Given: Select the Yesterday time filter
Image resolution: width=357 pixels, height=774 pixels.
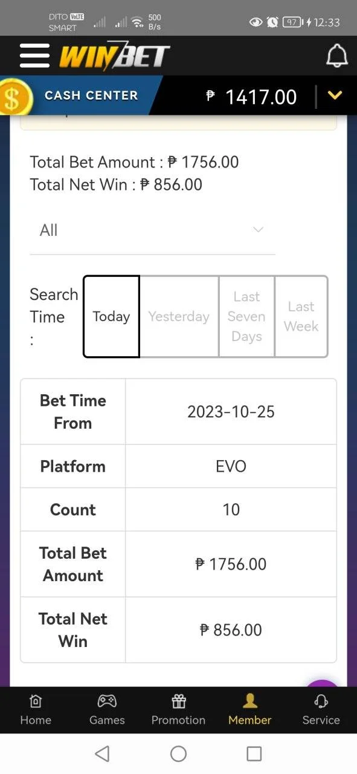Looking at the screenshot, I should 179,316.
